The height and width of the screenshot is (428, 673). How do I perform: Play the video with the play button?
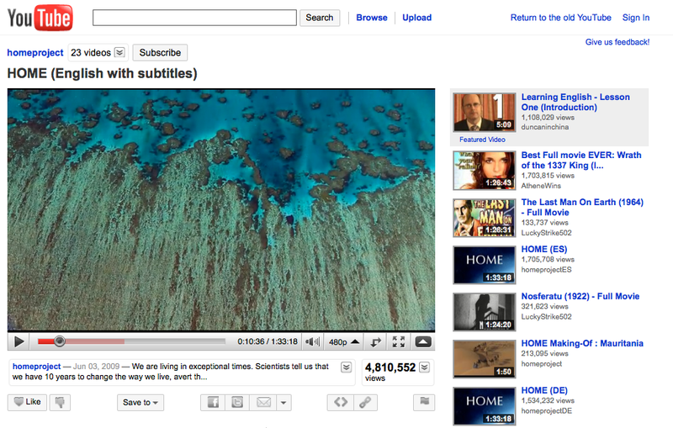click(x=19, y=341)
